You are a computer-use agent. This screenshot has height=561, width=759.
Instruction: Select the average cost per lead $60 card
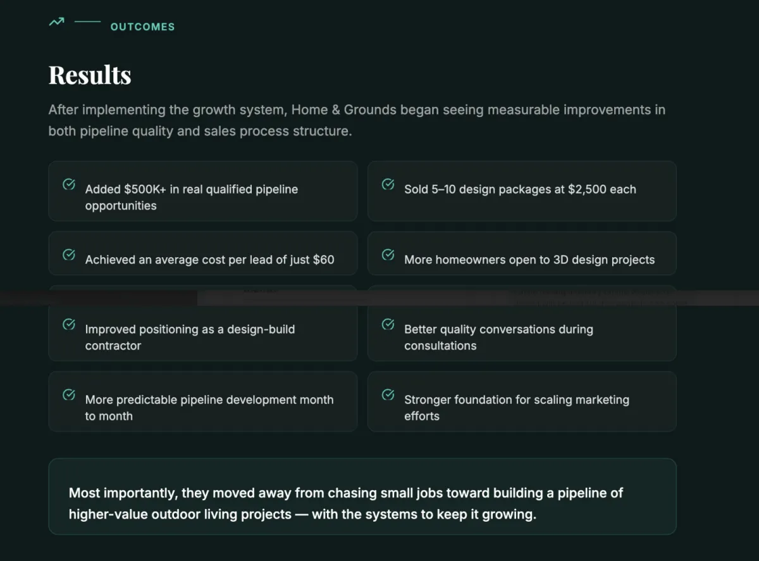(x=203, y=253)
